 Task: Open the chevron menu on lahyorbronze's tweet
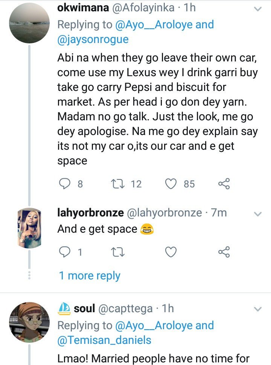click(x=258, y=214)
